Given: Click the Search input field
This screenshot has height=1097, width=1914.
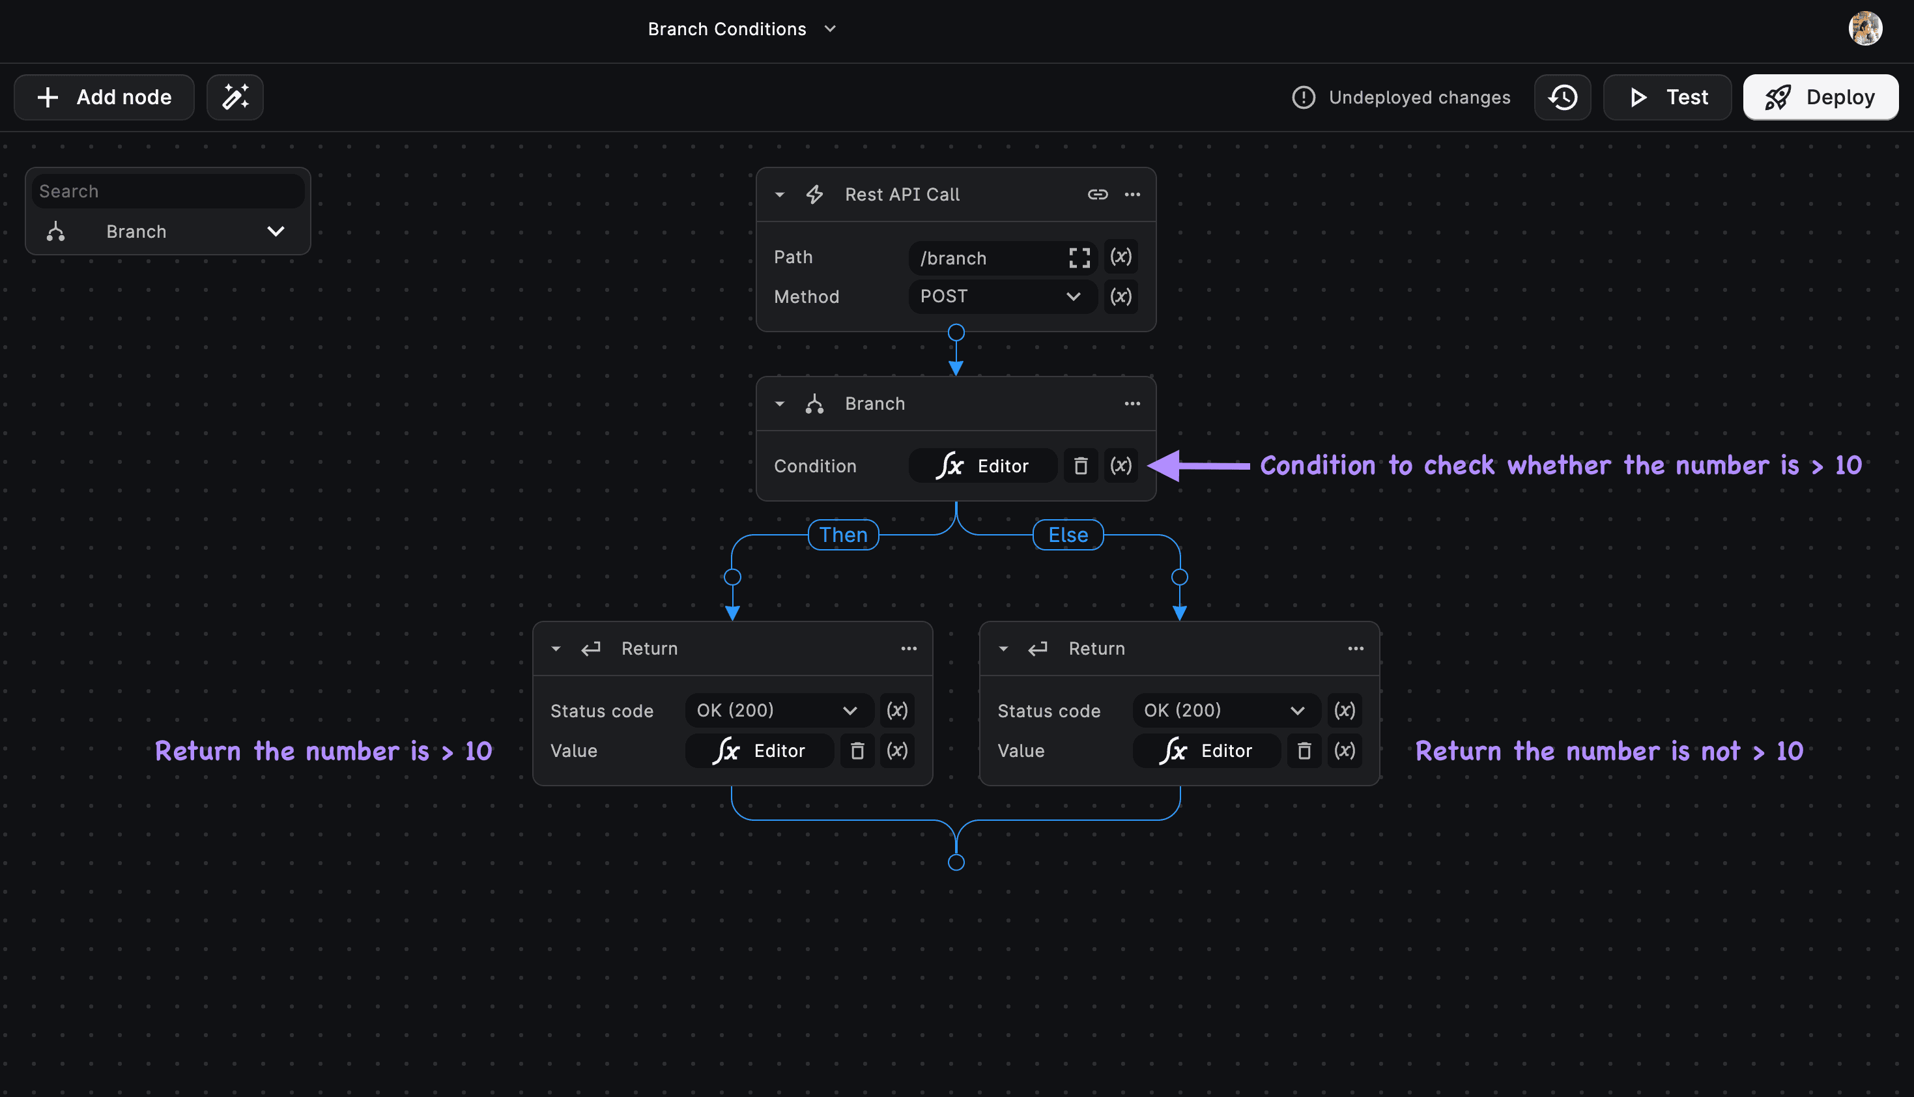Looking at the screenshot, I should point(167,192).
